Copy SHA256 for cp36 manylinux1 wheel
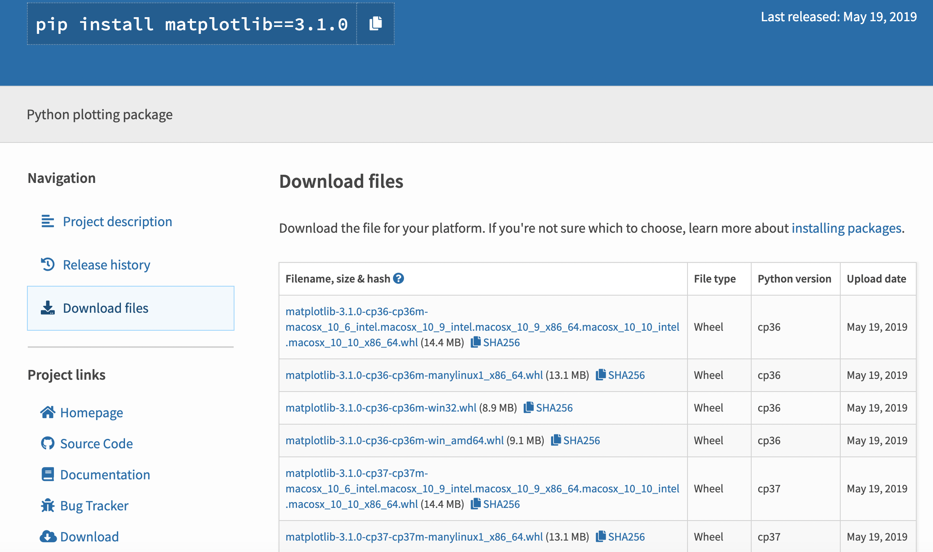 click(x=621, y=375)
